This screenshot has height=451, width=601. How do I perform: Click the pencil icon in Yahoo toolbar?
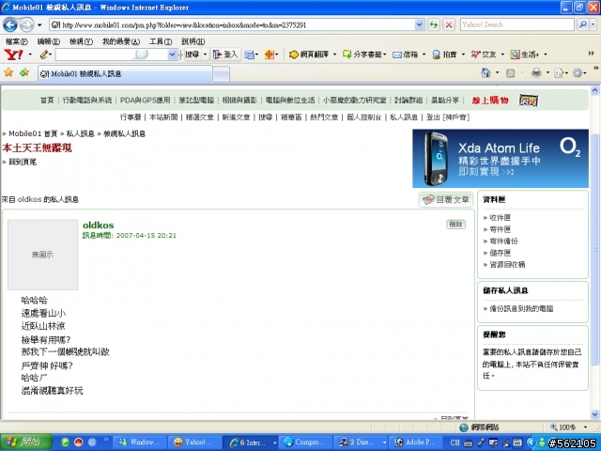44,54
